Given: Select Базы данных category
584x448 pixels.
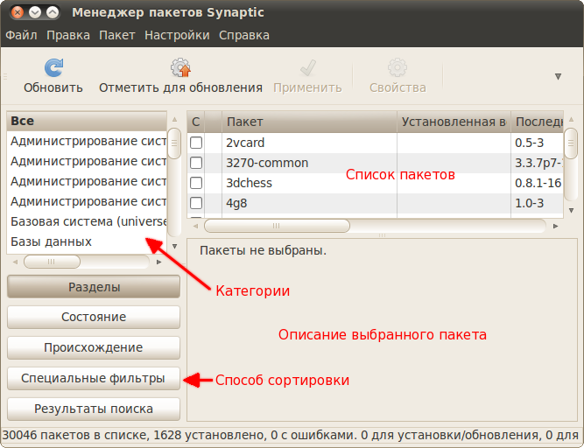Looking at the screenshot, I should coord(87,241).
